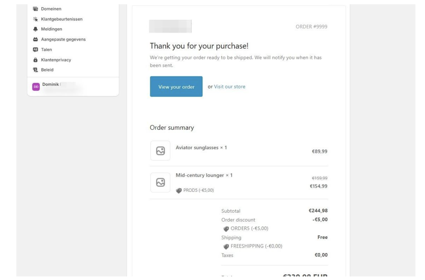The image size is (425, 280).
Task: Click the Domeinen sidebar icon
Action: [x=35, y=9]
